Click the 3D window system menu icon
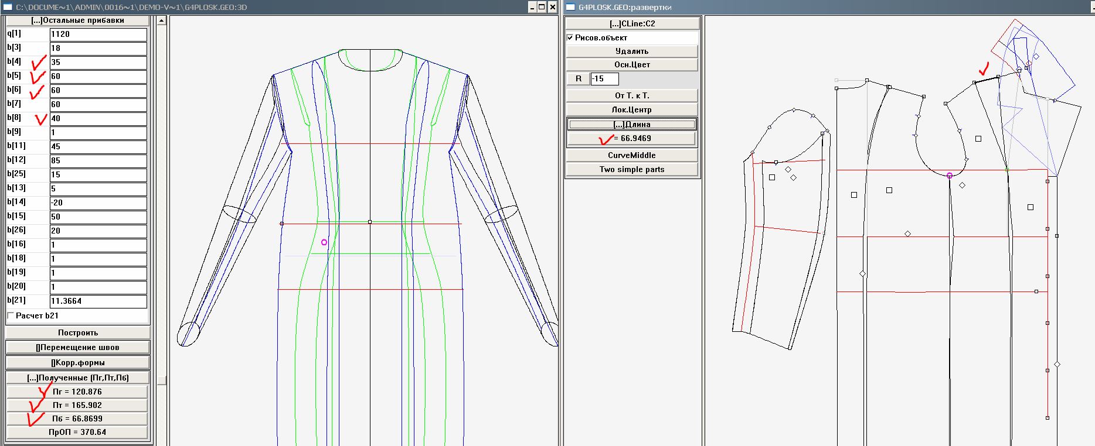Viewport: 1095px width, 446px height. tap(8, 7)
